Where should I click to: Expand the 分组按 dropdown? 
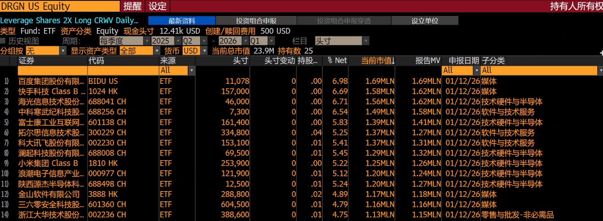tap(63, 51)
